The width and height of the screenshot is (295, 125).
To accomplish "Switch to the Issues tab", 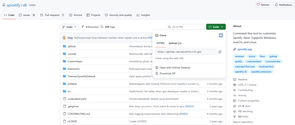I will (x=27, y=15).
